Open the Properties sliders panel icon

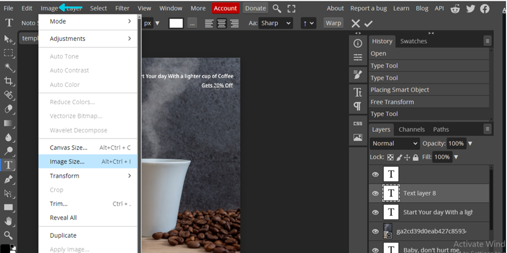click(357, 58)
